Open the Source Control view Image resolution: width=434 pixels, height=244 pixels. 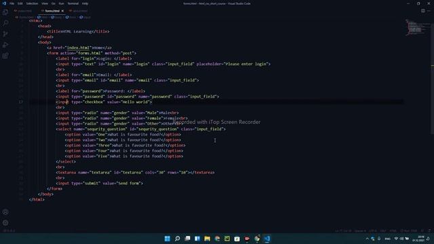(5, 34)
